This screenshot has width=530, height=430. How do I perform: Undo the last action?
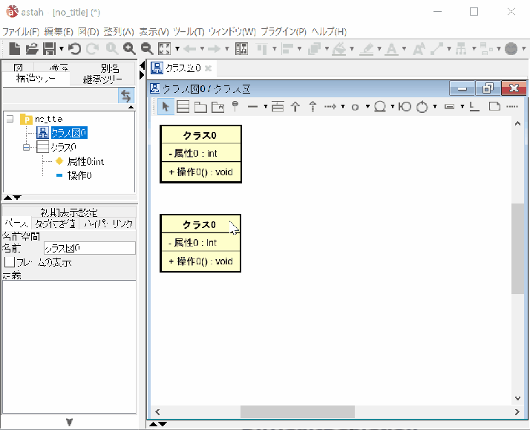click(74, 49)
